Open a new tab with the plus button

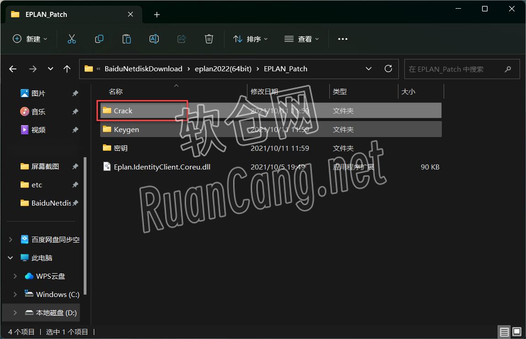tap(156, 14)
